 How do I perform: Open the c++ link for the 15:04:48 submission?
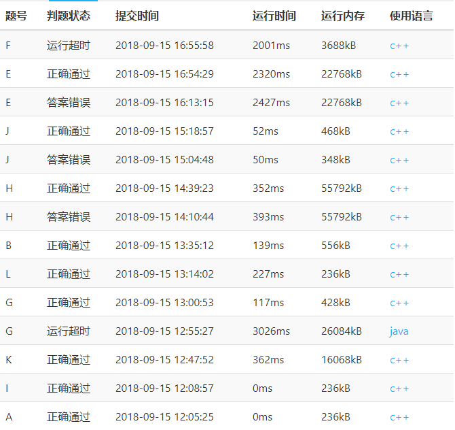pyautogui.click(x=399, y=160)
